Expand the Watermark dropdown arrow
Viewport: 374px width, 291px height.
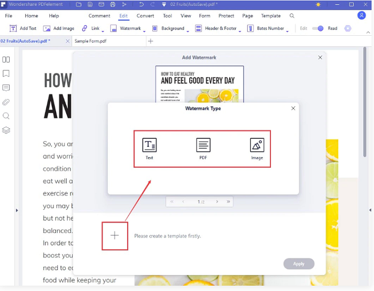144,31
